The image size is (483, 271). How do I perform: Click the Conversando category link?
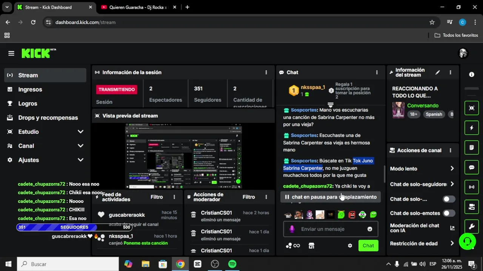click(x=423, y=106)
